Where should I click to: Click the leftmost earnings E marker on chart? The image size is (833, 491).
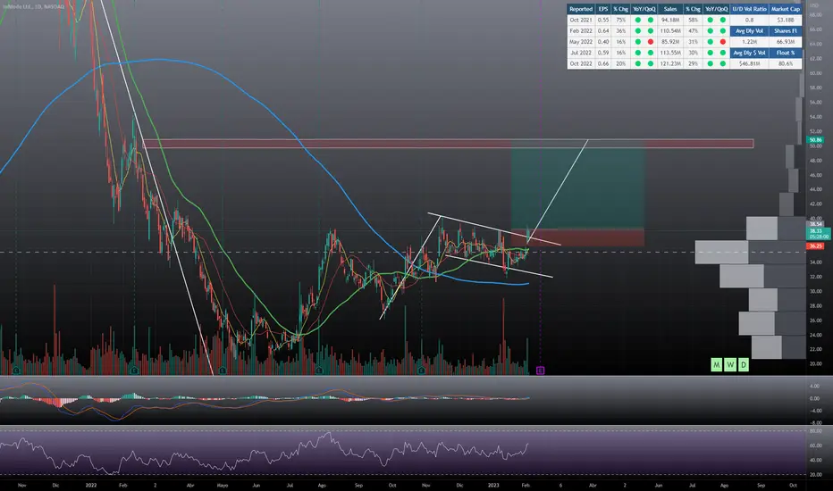coord(17,369)
